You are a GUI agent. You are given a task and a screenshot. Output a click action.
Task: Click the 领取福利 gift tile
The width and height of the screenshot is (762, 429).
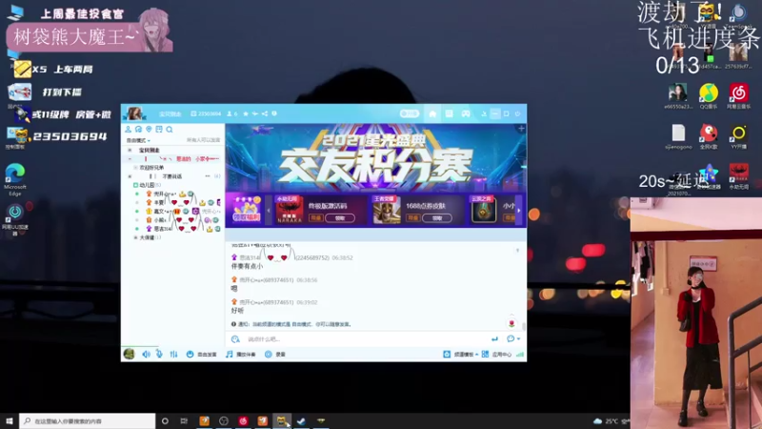(247, 210)
